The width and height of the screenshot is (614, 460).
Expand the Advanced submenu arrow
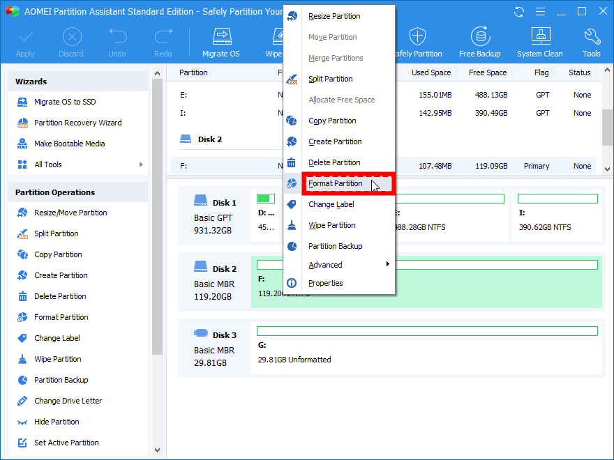(388, 264)
